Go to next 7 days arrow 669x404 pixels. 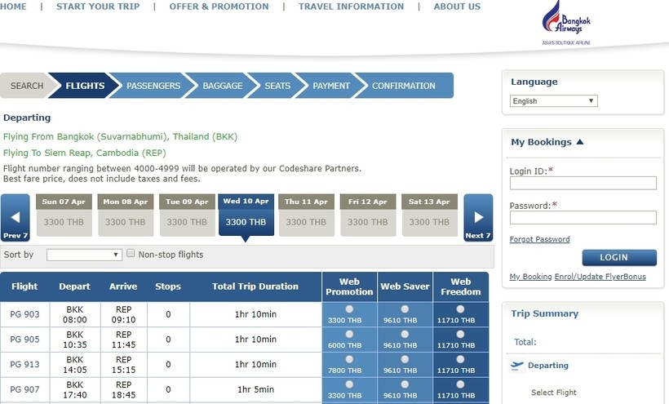click(478, 218)
